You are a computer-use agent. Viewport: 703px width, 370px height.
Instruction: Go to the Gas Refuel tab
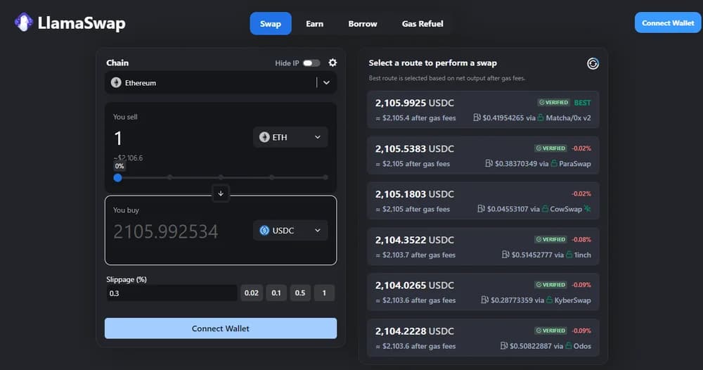(x=422, y=23)
